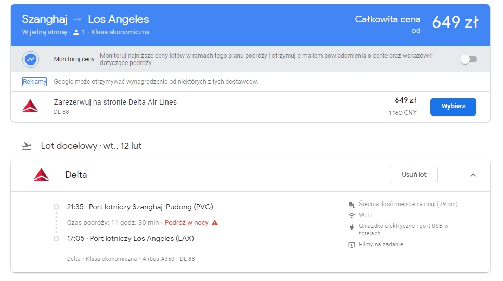Click the Podróż w nocy warning text
This screenshot has height=281, width=503.
[186, 223]
